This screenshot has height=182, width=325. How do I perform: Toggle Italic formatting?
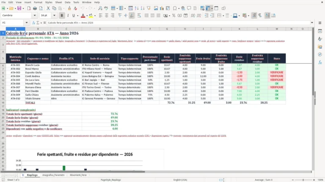[x=68, y=16]
